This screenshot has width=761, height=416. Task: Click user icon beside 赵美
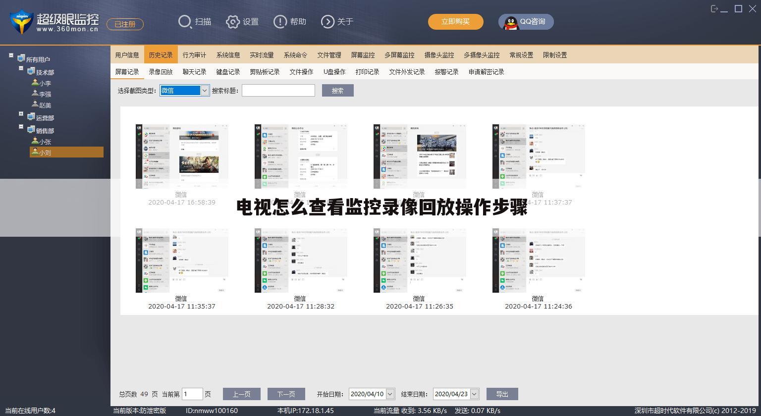coord(35,104)
